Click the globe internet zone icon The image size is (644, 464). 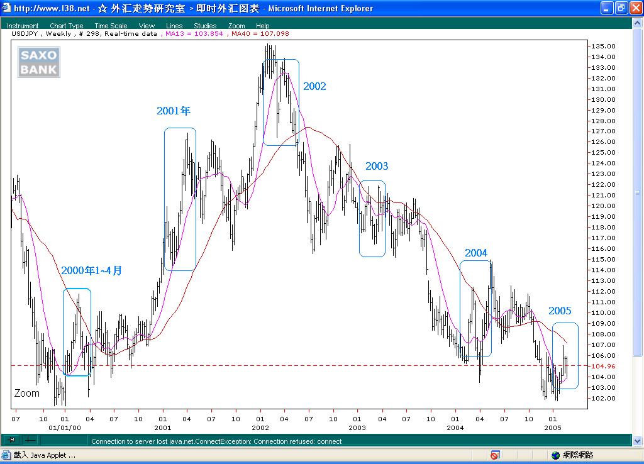(555, 455)
